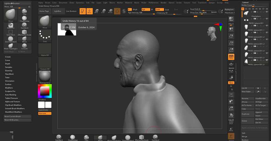This screenshot has height=141, width=271.
Task: Click the Home Page button
Action: click(44, 11)
